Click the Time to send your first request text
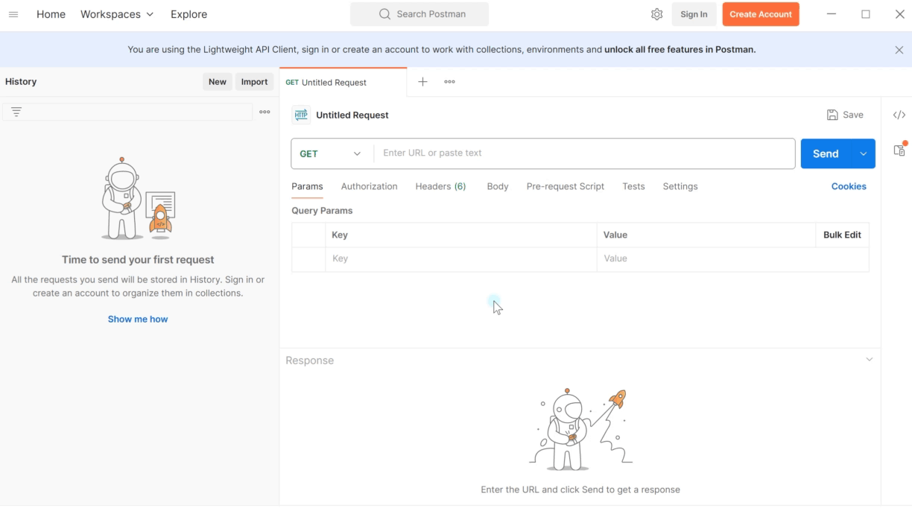The image size is (912, 508). coord(138,260)
